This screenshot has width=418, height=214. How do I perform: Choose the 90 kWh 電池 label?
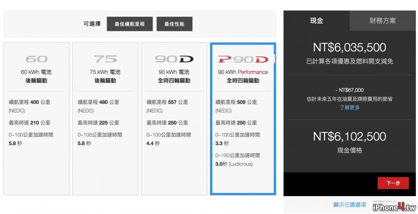tap(174, 72)
